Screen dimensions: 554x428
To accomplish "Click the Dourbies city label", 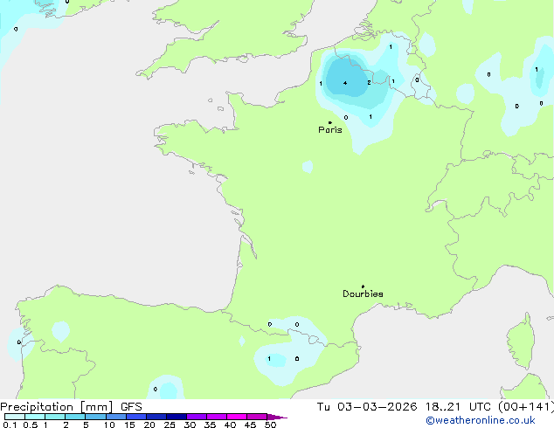I will click(363, 293).
